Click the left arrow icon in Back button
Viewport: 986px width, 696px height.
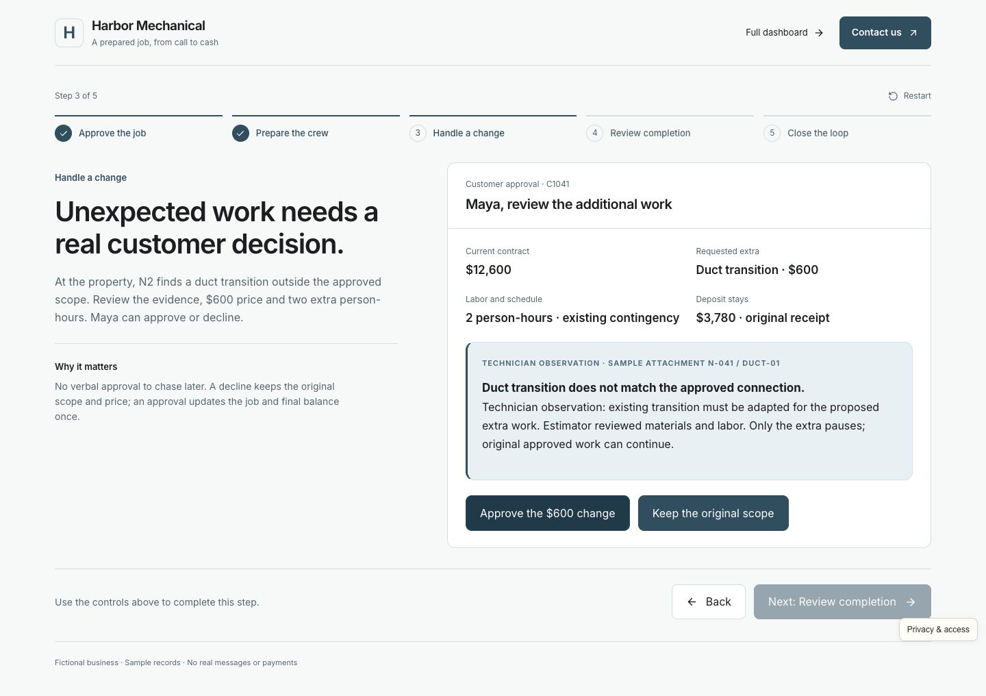[692, 601]
